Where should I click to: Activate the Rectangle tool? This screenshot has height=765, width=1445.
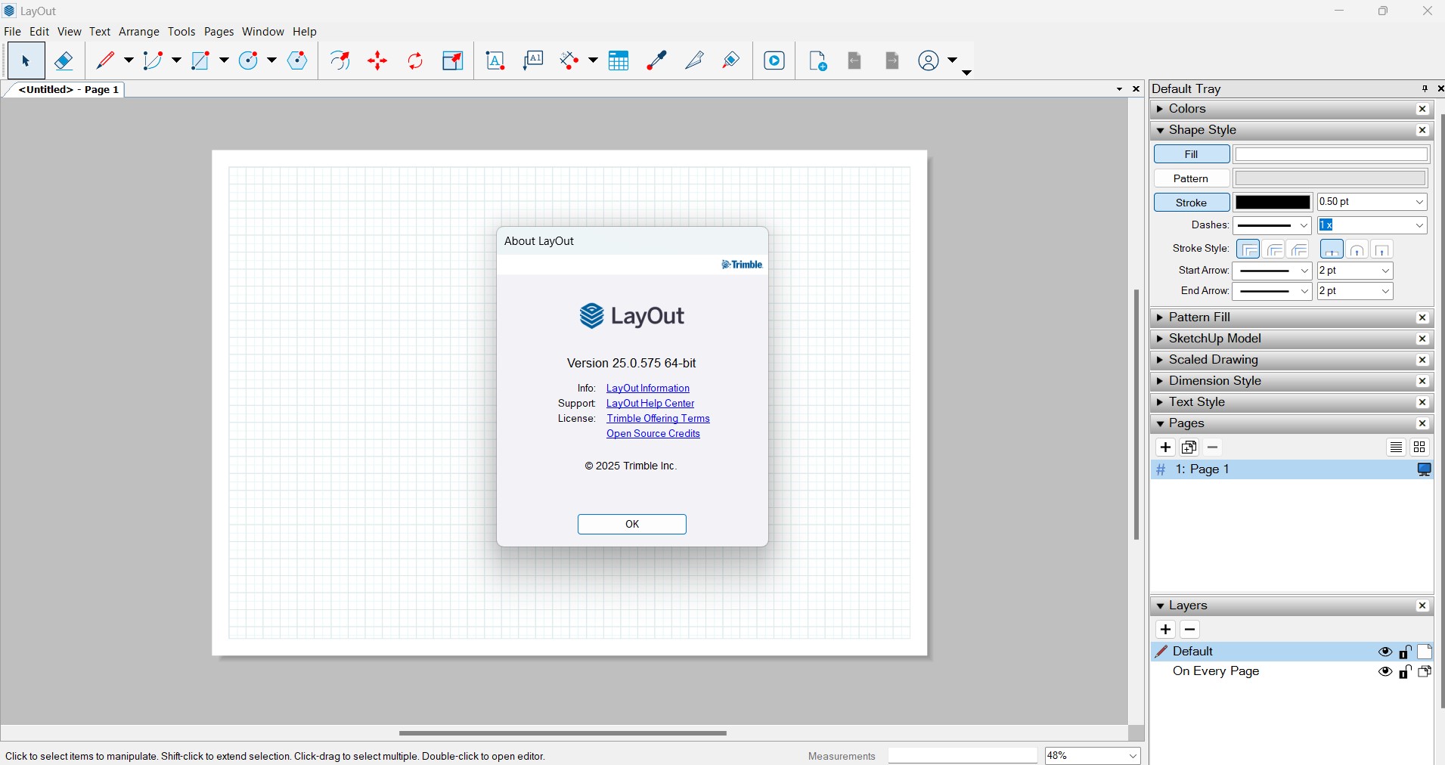point(200,60)
